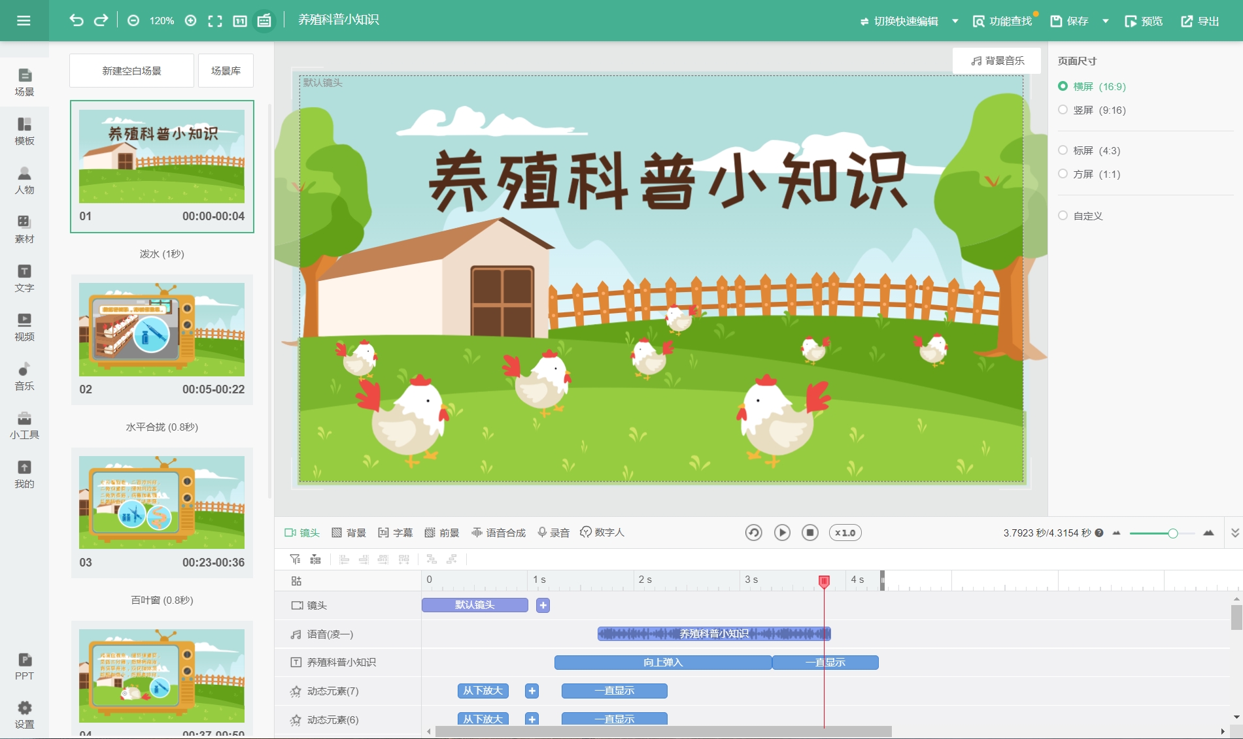Click the track grouping icon in timeline toolbar

[315, 559]
